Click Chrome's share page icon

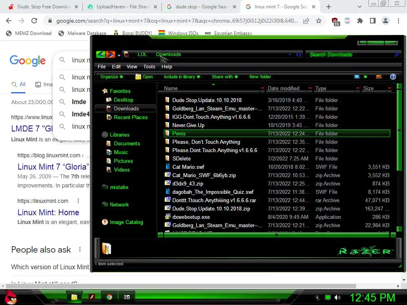point(306,21)
